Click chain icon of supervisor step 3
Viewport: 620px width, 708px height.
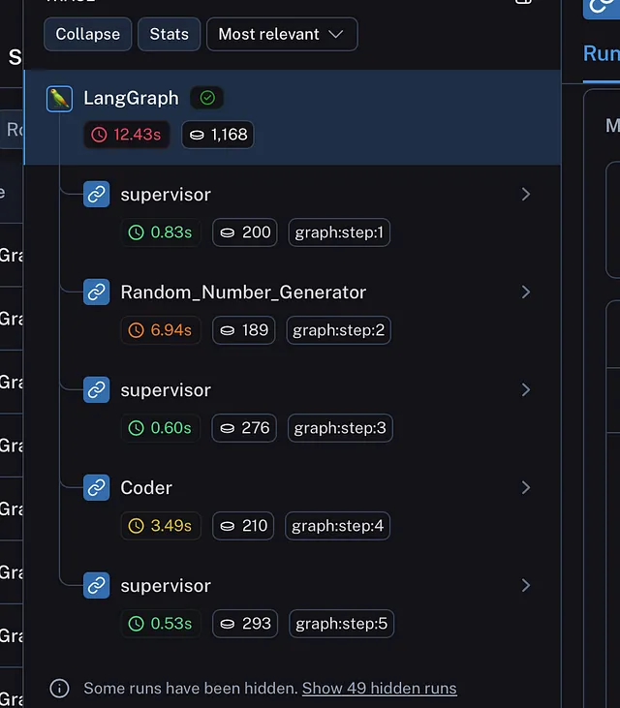(96, 389)
